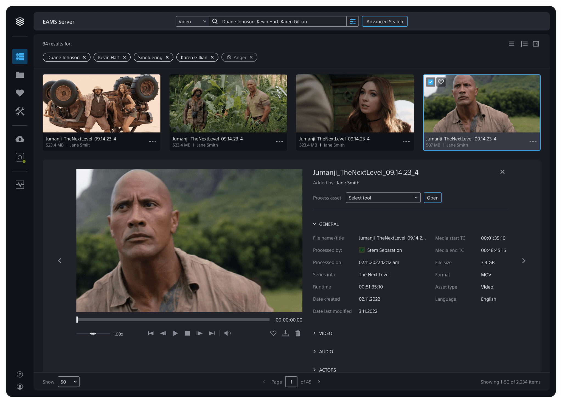This screenshot has height=403, width=562.
Task: Go to the next results page
Action: click(x=319, y=382)
